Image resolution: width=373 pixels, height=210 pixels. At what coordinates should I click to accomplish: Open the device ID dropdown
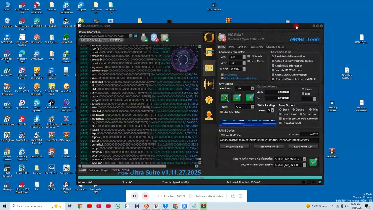[130, 36]
